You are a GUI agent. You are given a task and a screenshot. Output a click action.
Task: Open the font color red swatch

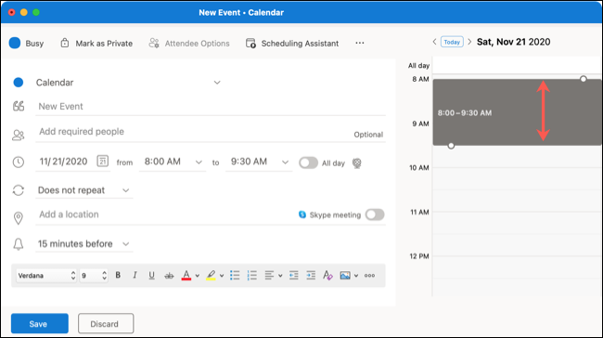(186, 275)
